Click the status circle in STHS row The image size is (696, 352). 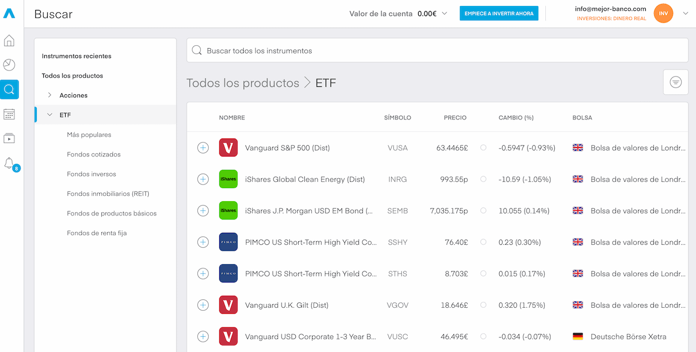483,273
